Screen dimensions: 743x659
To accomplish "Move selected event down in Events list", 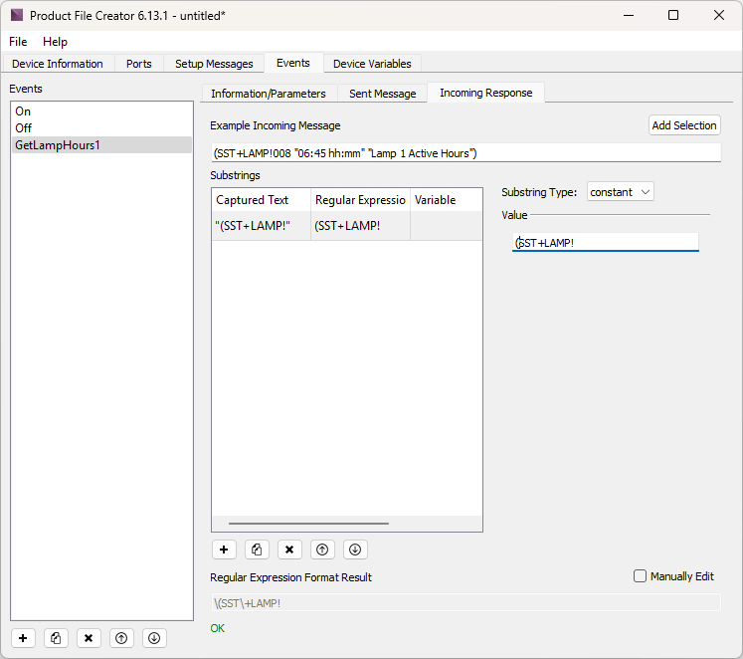I will [x=153, y=638].
